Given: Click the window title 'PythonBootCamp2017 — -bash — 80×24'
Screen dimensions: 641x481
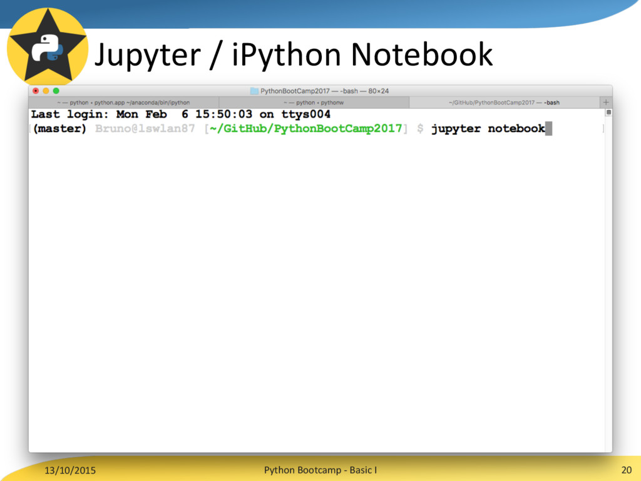Looking at the screenshot, I should 325,91.
